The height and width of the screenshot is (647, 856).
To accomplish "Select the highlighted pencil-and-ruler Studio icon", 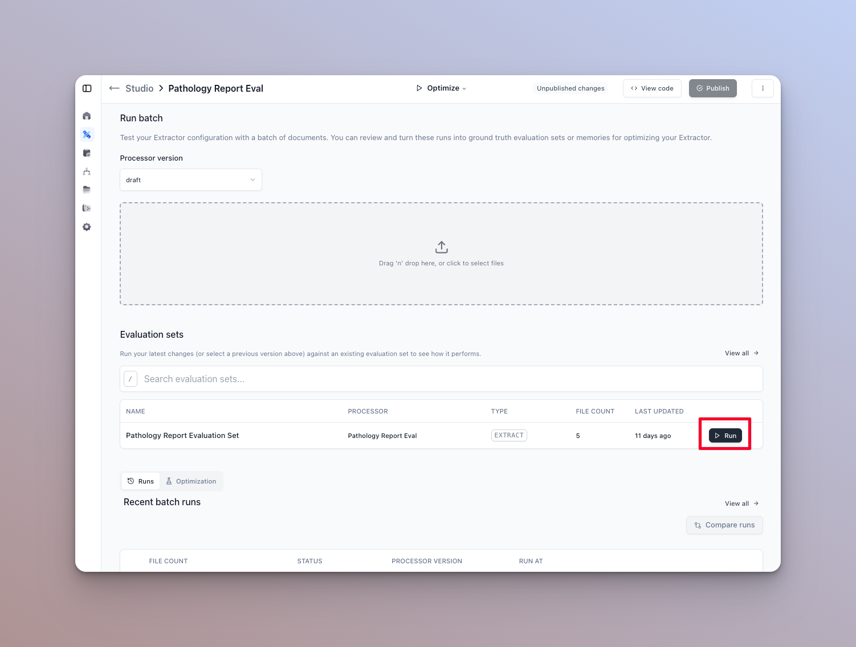I will coord(87,134).
